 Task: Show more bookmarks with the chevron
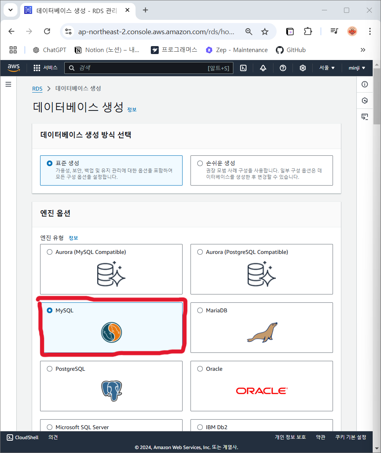tap(363, 50)
